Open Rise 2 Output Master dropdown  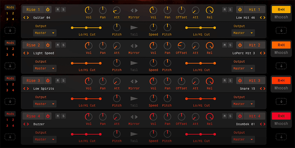pyautogui.click(x=45, y=68)
